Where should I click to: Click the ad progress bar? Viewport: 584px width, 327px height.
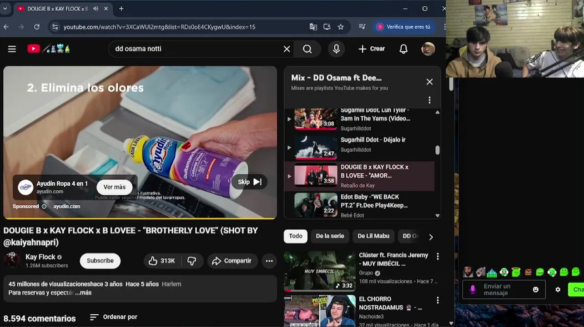(140, 218)
